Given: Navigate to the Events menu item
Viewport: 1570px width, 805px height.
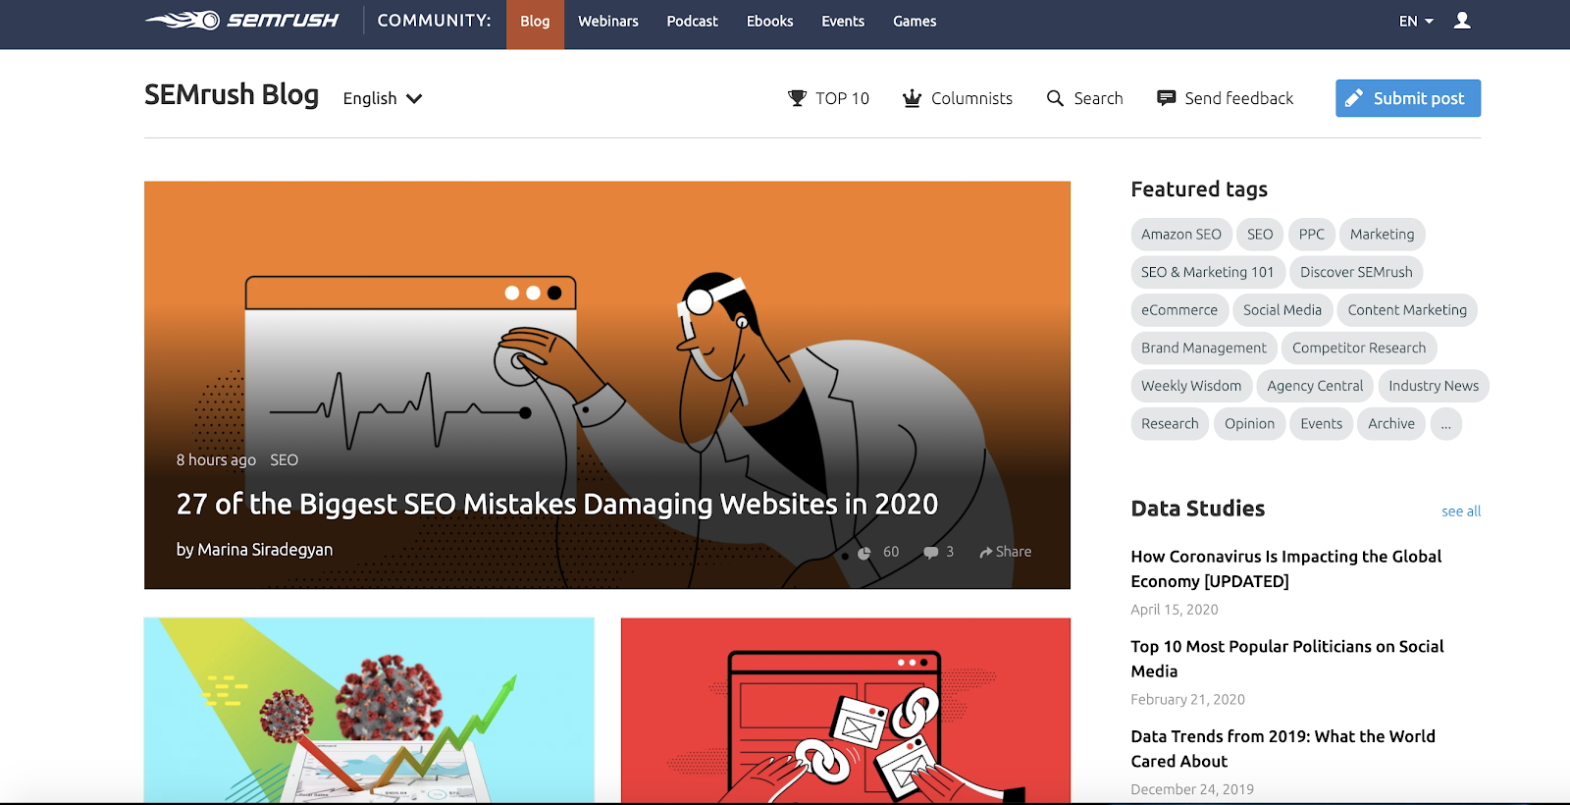Looking at the screenshot, I should (843, 22).
